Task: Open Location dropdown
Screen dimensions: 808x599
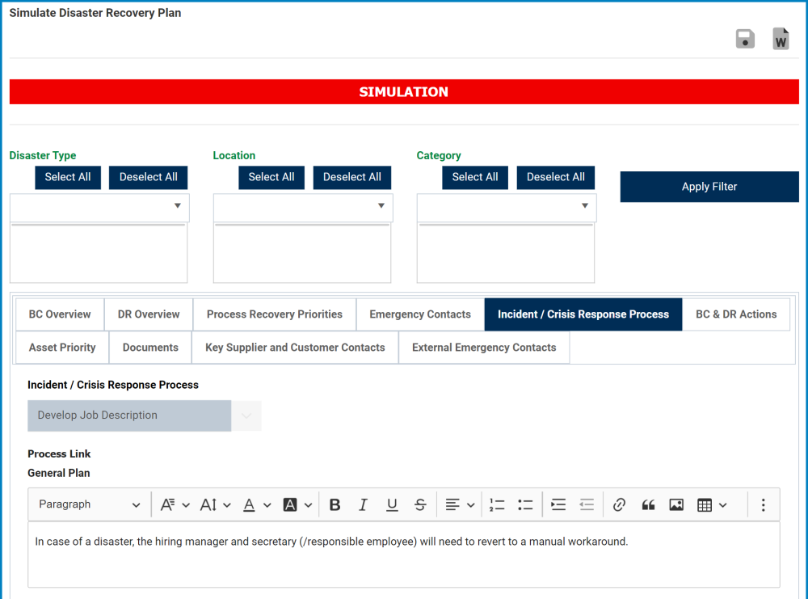Action: [303, 207]
